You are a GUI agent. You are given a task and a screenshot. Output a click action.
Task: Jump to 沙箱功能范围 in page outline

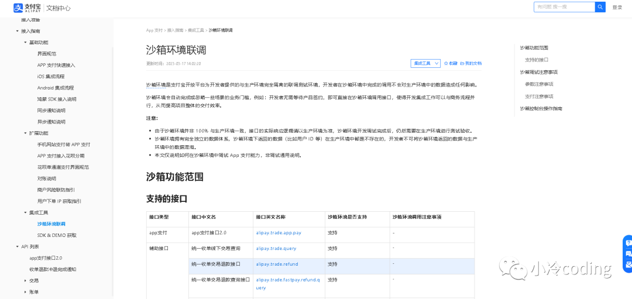coord(534,47)
